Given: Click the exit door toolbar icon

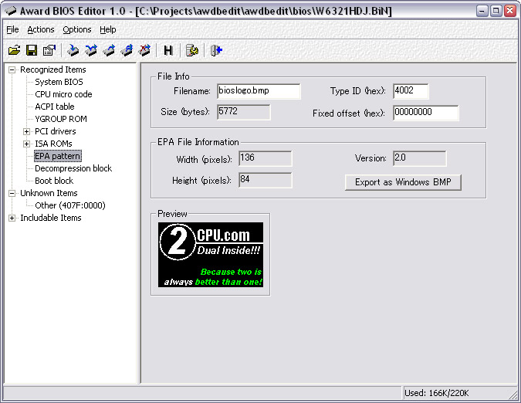Looking at the screenshot, I should (217, 51).
